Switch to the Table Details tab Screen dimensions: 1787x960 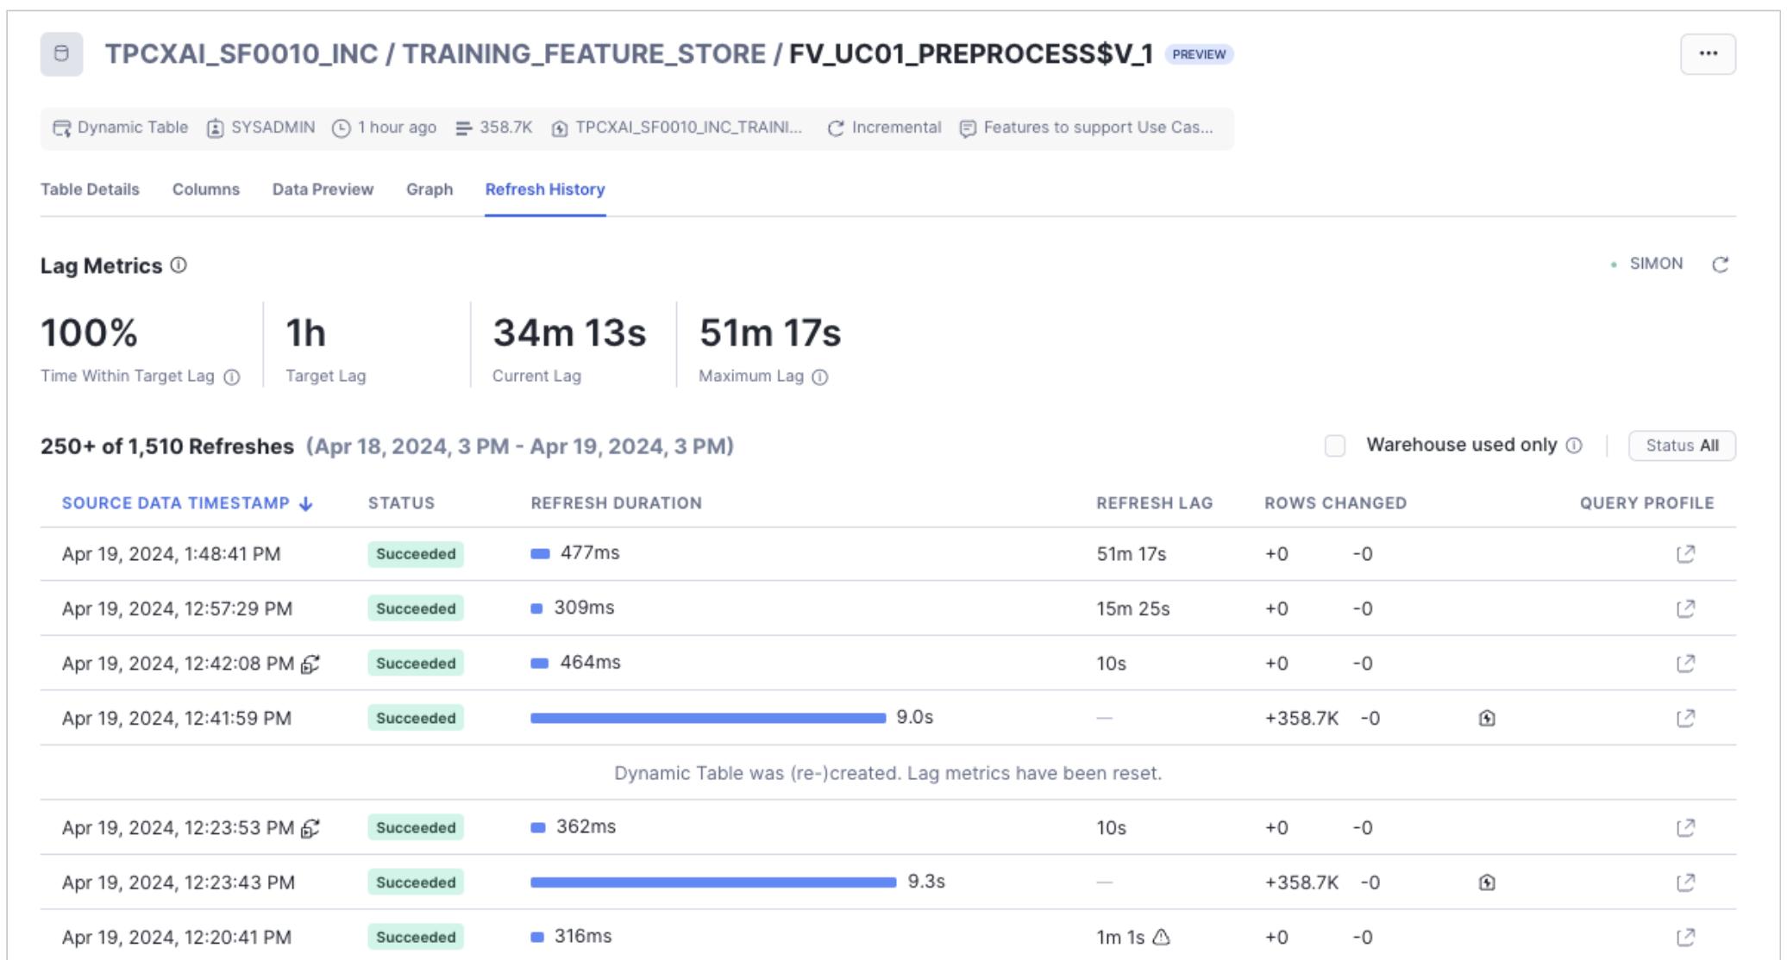point(90,190)
